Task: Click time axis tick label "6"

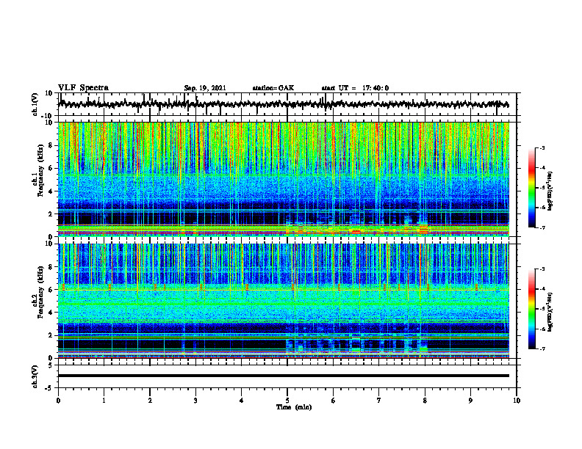Action: tap(334, 401)
